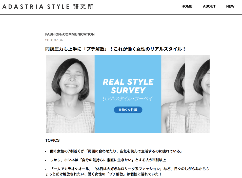This screenshot has height=178, width=242.
Task: Click the リアルスタイル・サーベイ subtitle on the banner
Action: 128,99
